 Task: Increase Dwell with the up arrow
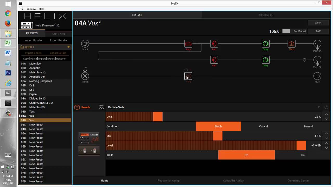point(326,115)
